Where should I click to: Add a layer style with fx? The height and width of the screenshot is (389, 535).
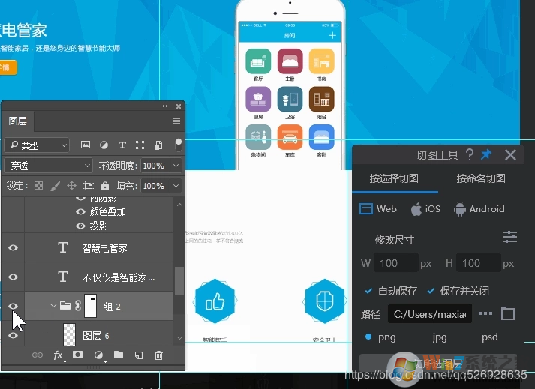pyautogui.click(x=59, y=355)
